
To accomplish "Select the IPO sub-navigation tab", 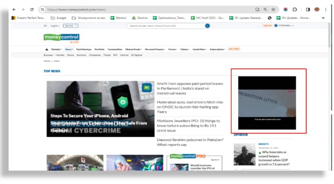I will pyautogui.click(x=115, y=55).
